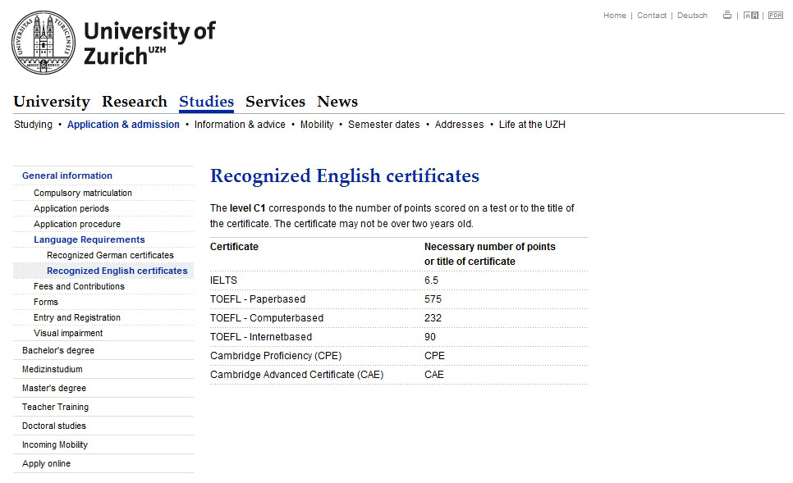Screen dimensions: 793x483
Task: Open Bachelor's degree sidebar link
Action: 58,351
